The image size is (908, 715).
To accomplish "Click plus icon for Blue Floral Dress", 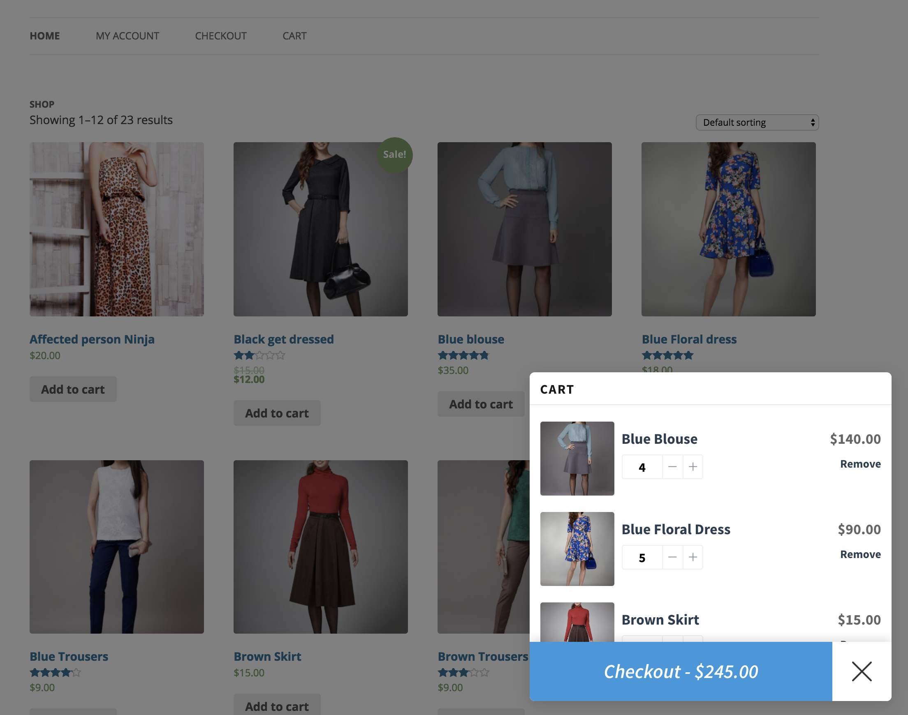I will [x=693, y=557].
